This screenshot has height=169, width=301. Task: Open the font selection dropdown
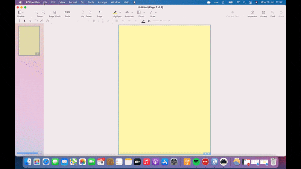(x=78, y=21)
